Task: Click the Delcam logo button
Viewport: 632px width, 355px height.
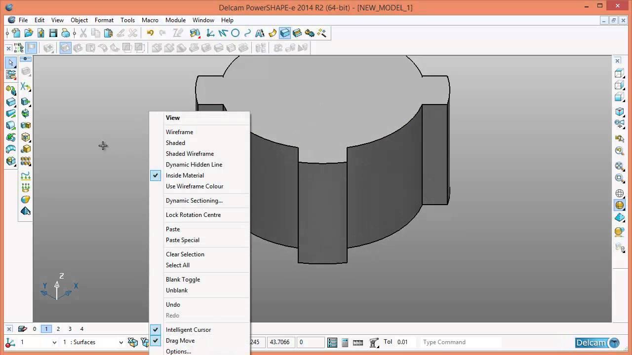Action: [x=597, y=343]
